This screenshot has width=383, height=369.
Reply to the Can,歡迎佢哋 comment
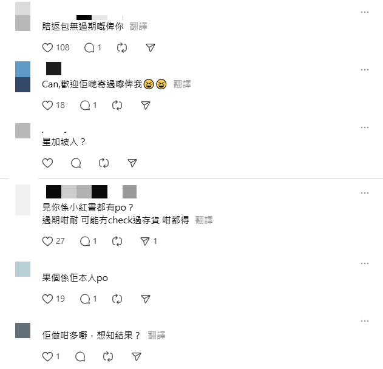click(x=85, y=106)
